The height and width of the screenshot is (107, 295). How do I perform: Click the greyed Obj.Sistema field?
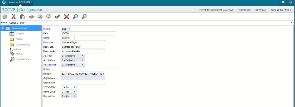tap(83, 78)
